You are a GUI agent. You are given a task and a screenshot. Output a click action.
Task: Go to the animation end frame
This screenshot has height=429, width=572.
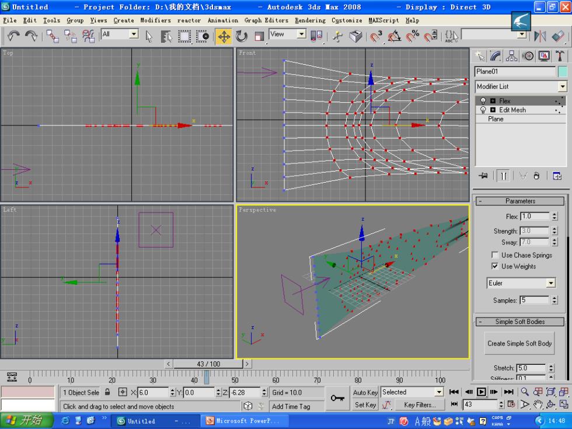[x=508, y=392]
